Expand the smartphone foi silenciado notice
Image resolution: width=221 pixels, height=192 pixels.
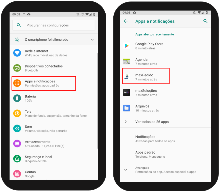pos(92,40)
